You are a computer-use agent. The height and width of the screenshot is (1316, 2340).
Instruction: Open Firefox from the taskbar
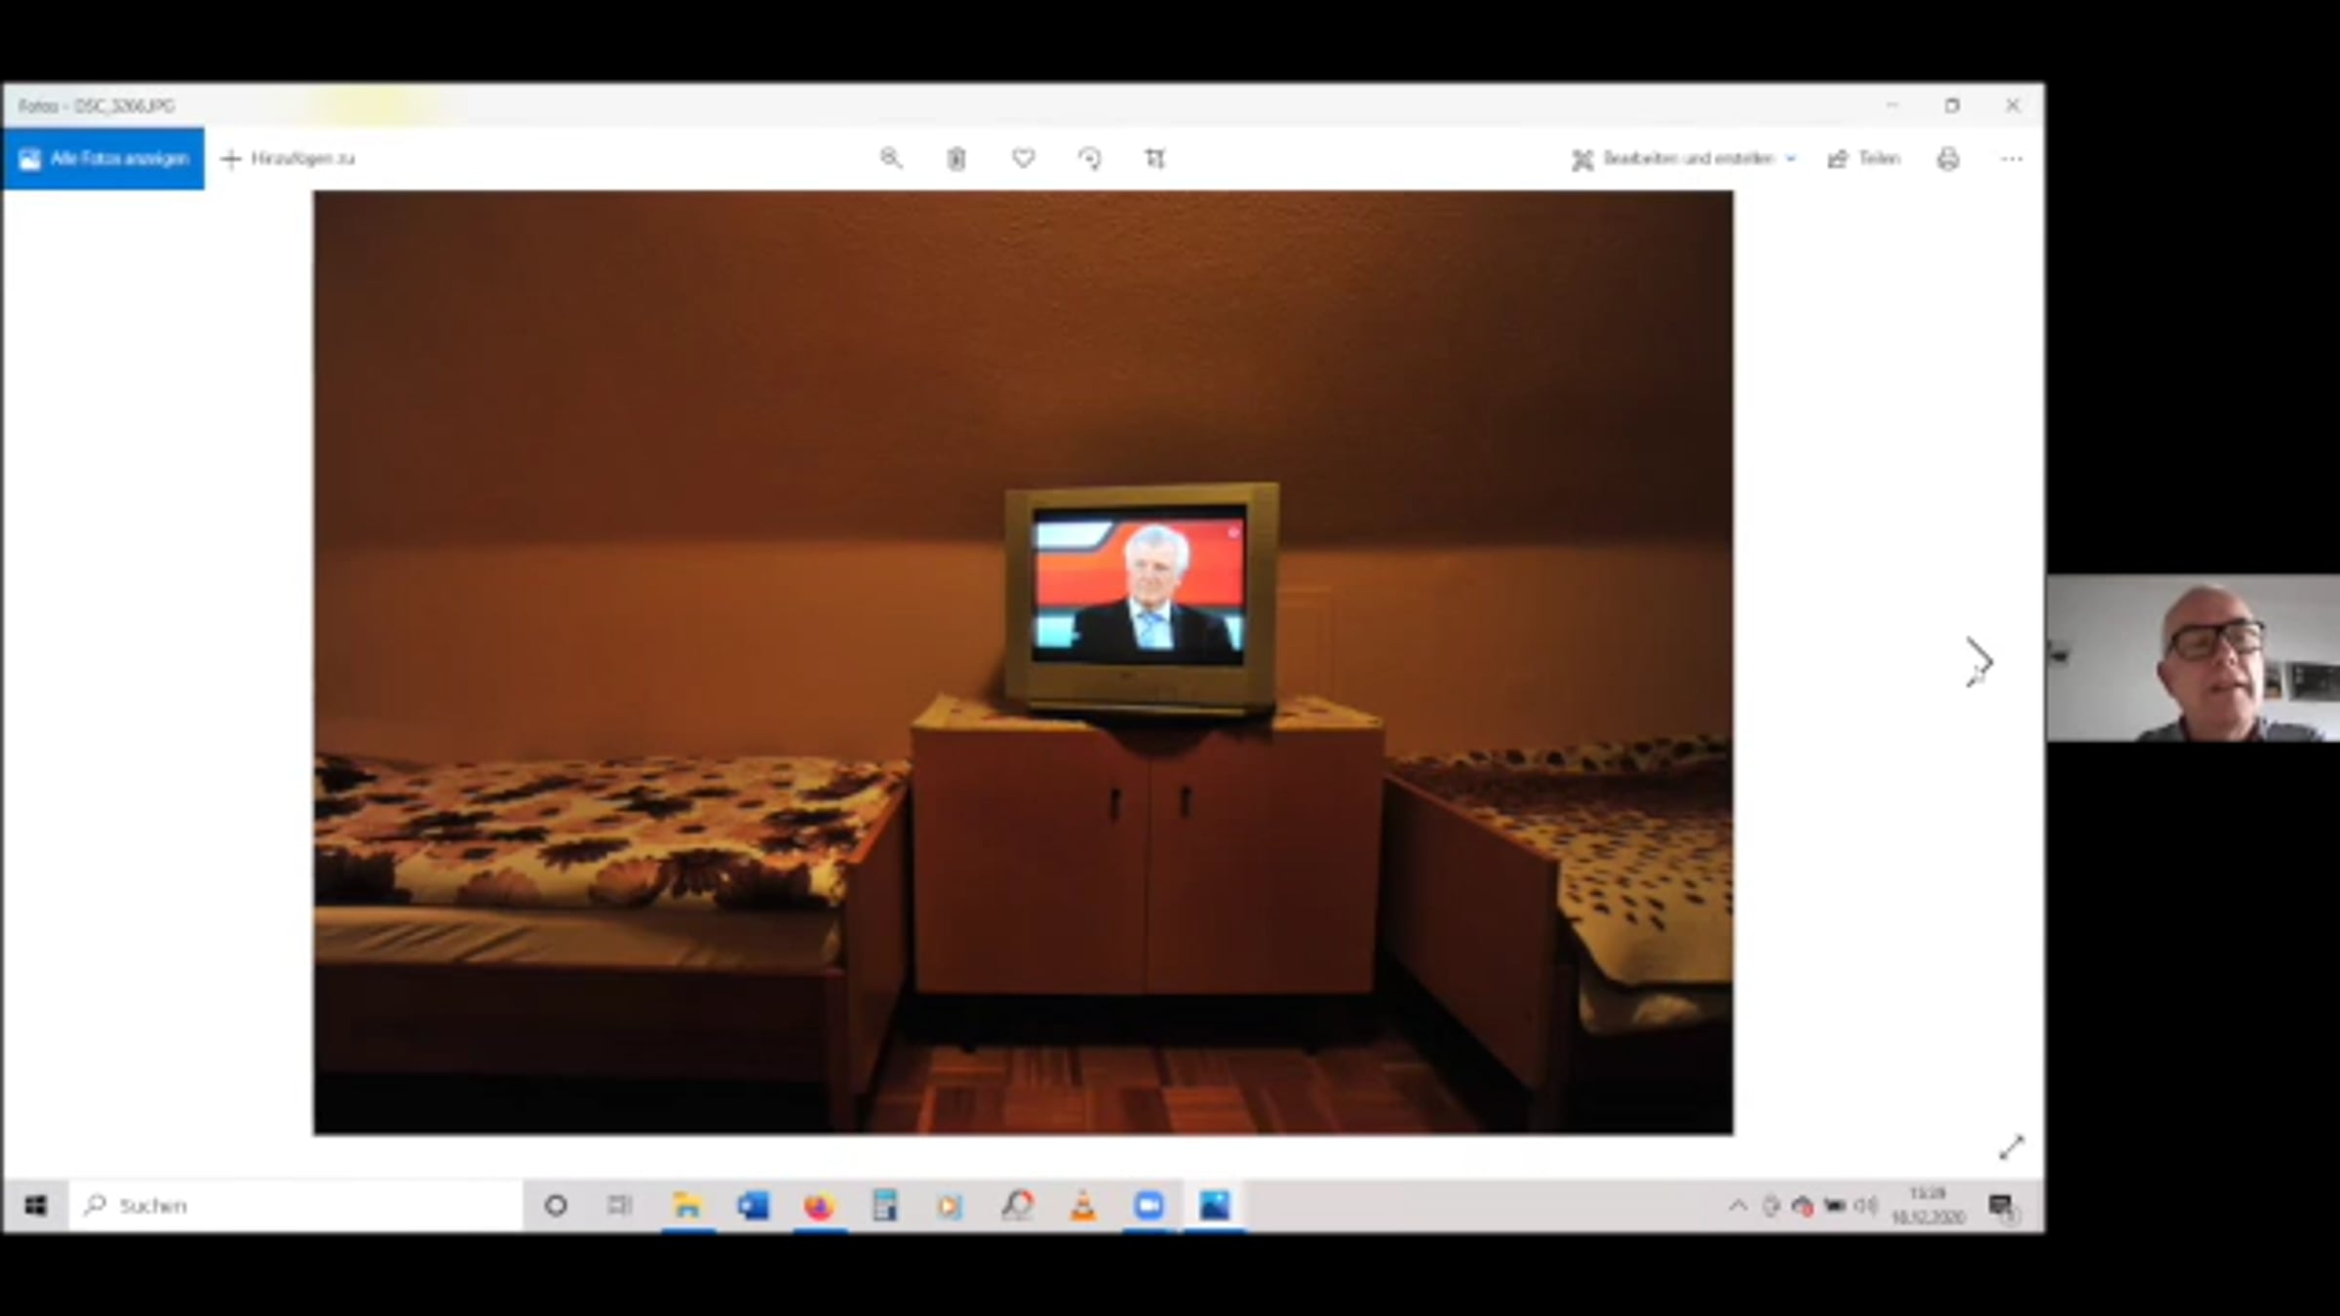click(x=819, y=1206)
